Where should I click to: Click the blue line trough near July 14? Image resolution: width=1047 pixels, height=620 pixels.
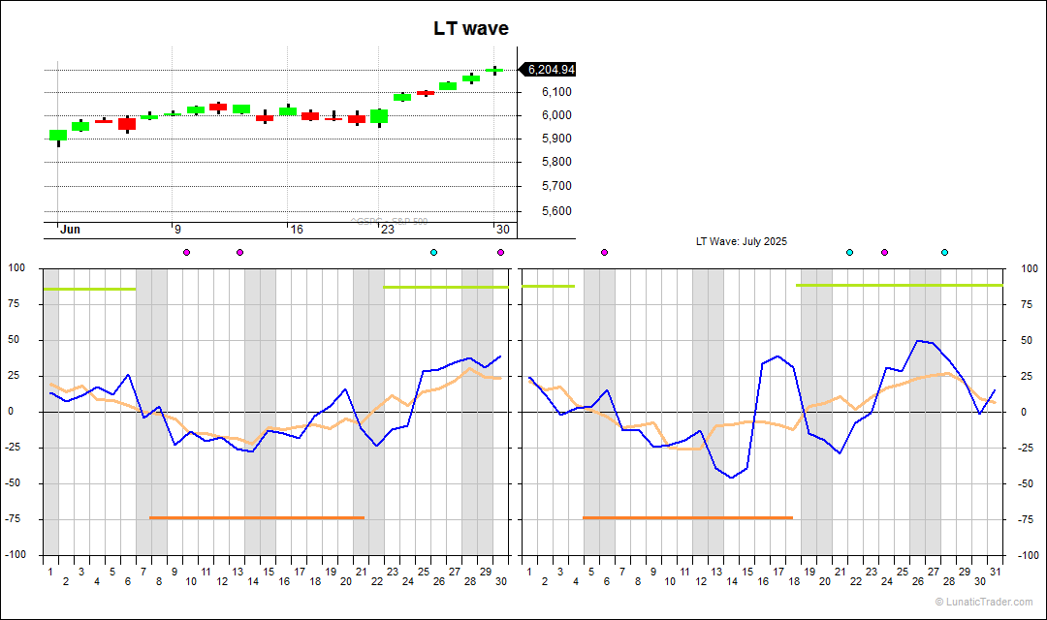click(x=731, y=478)
